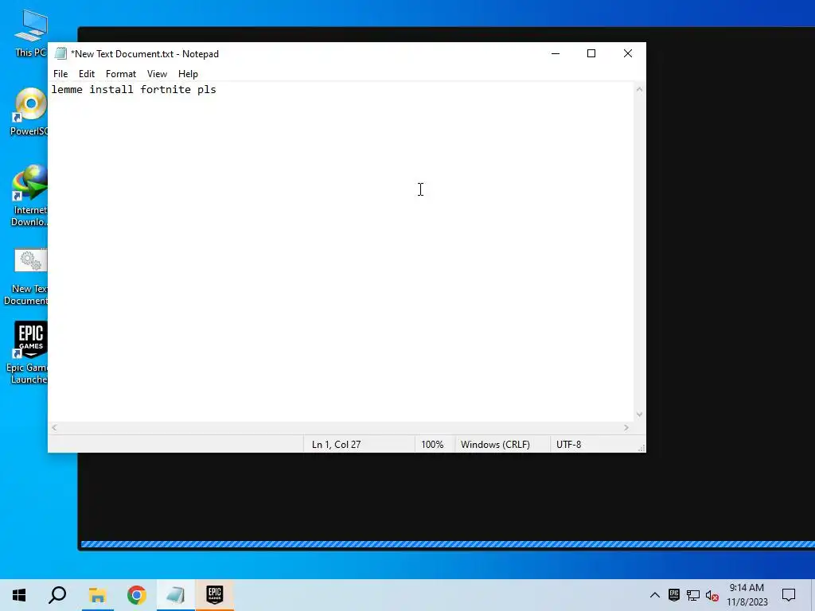Viewport: 815px width, 611px height.
Task: Close the Notepad window
Action: click(x=628, y=53)
